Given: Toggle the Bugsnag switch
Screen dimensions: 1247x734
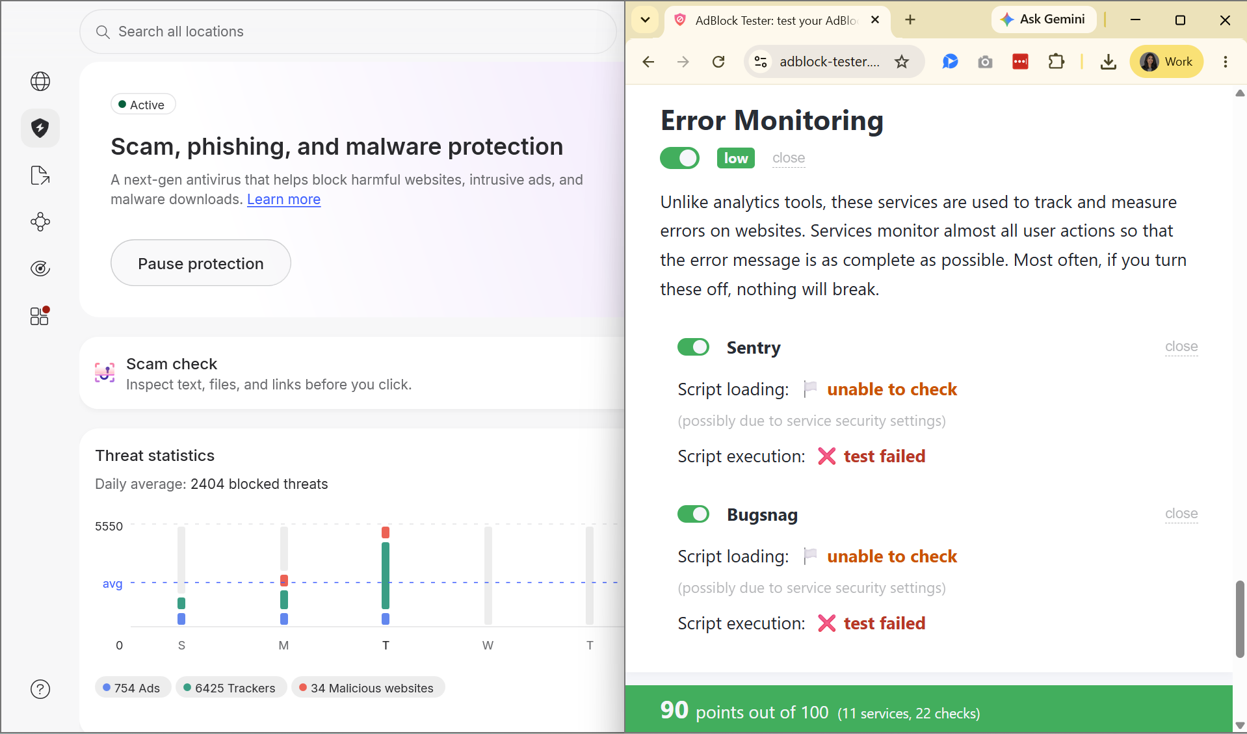Looking at the screenshot, I should 693,514.
